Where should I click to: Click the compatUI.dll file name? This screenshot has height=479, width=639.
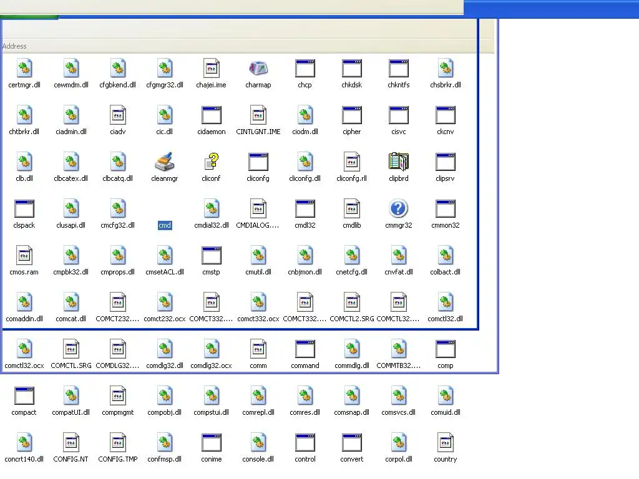click(x=71, y=413)
